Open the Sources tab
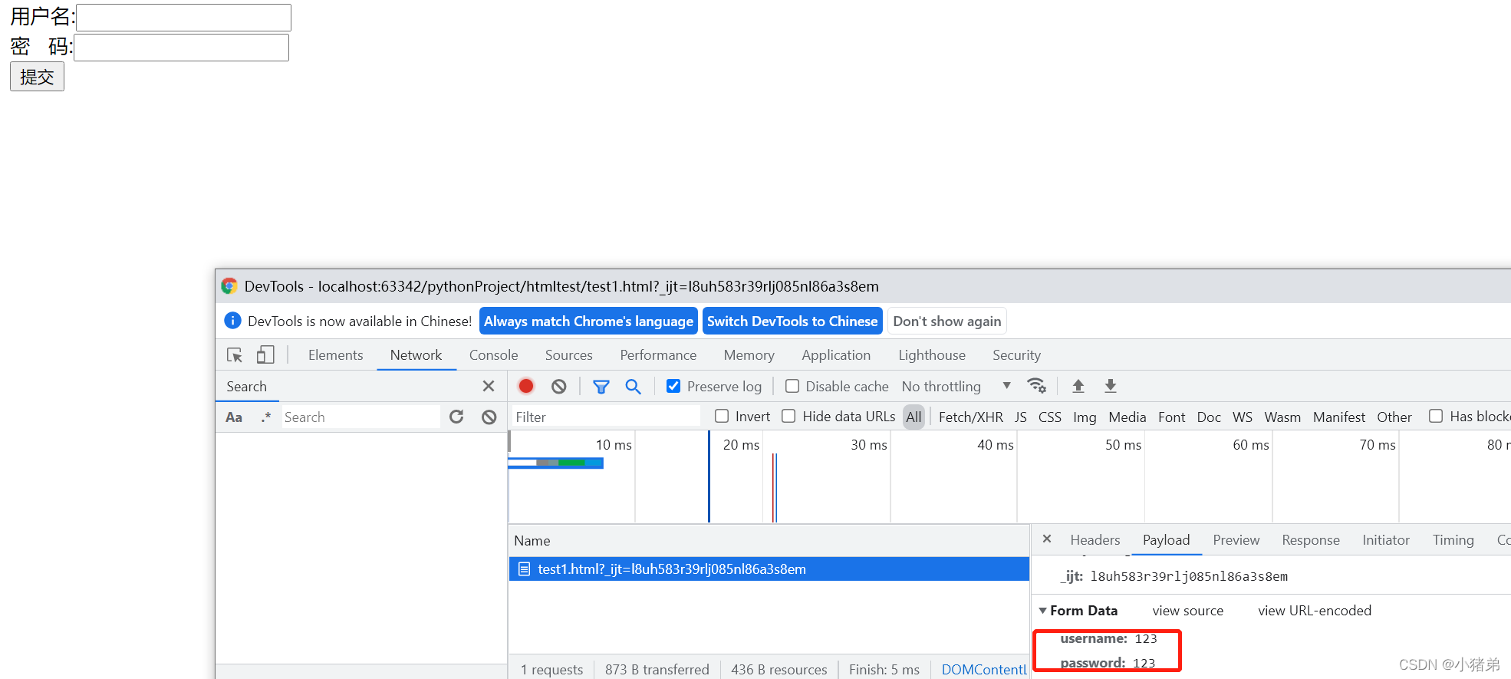This screenshot has width=1511, height=679. (569, 355)
